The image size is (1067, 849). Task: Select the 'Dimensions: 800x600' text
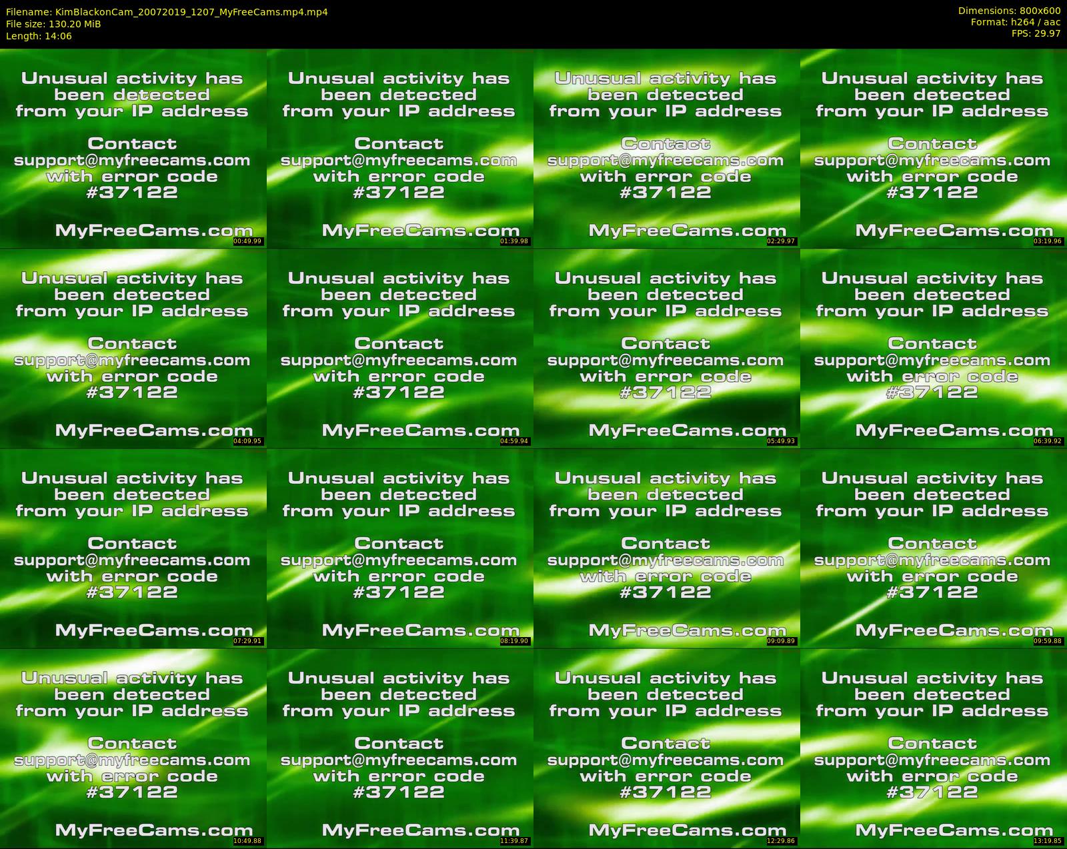[1009, 11]
